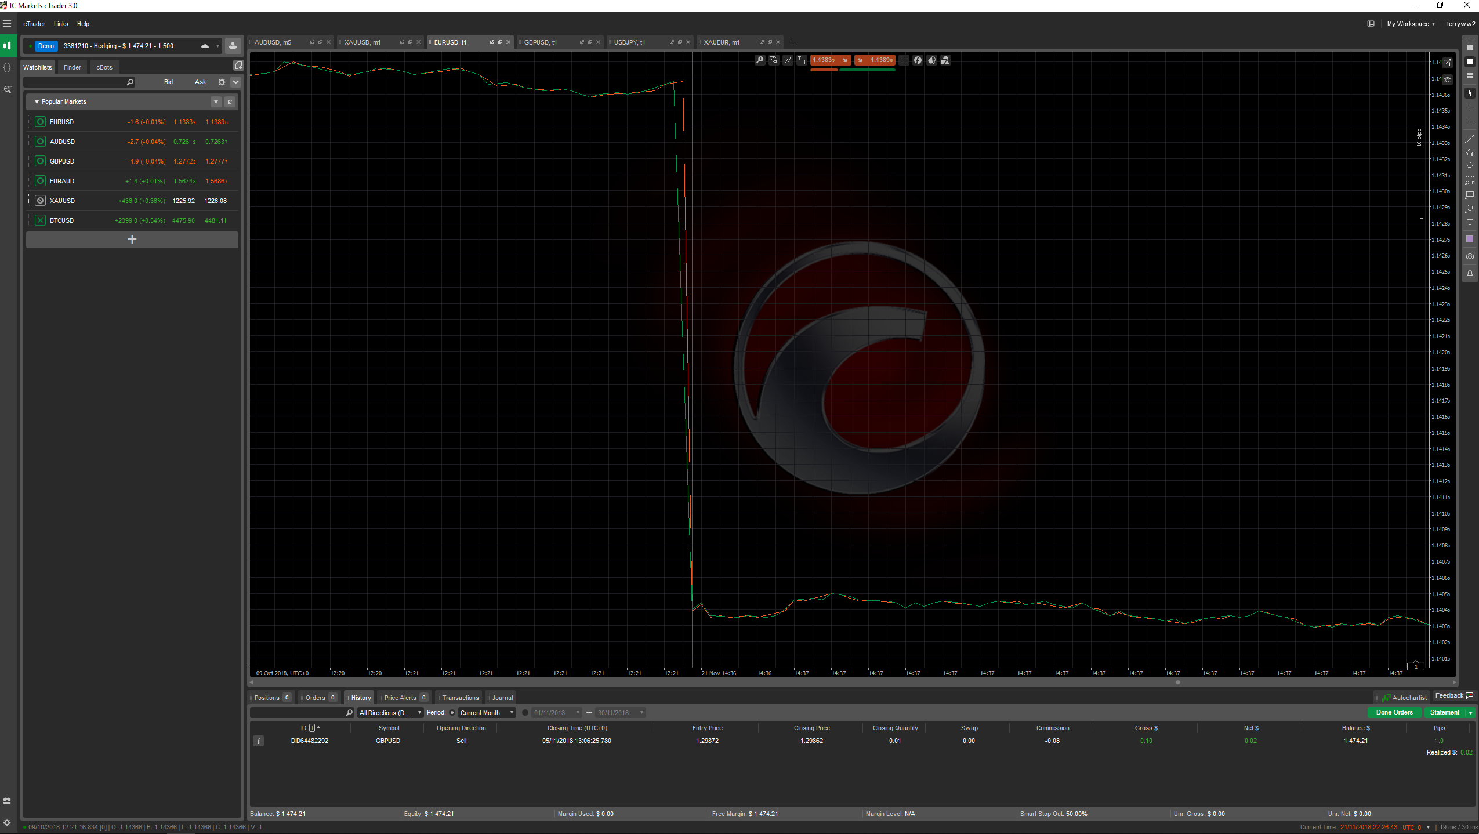Switch to the Finder tab
The image size is (1479, 834).
tap(72, 67)
